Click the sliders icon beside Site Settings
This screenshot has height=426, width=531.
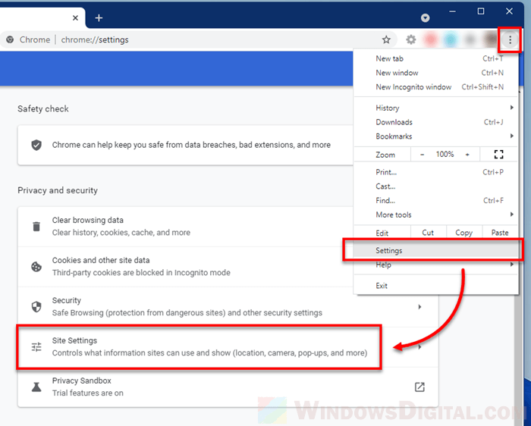(36, 347)
